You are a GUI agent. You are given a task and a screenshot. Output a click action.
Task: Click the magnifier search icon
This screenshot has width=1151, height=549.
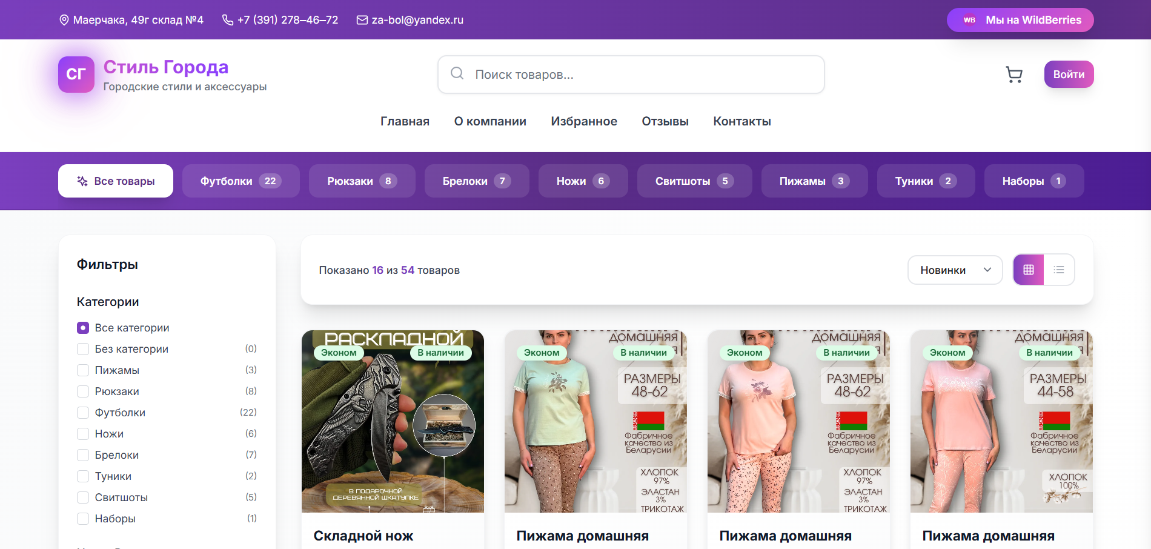point(457,74)
